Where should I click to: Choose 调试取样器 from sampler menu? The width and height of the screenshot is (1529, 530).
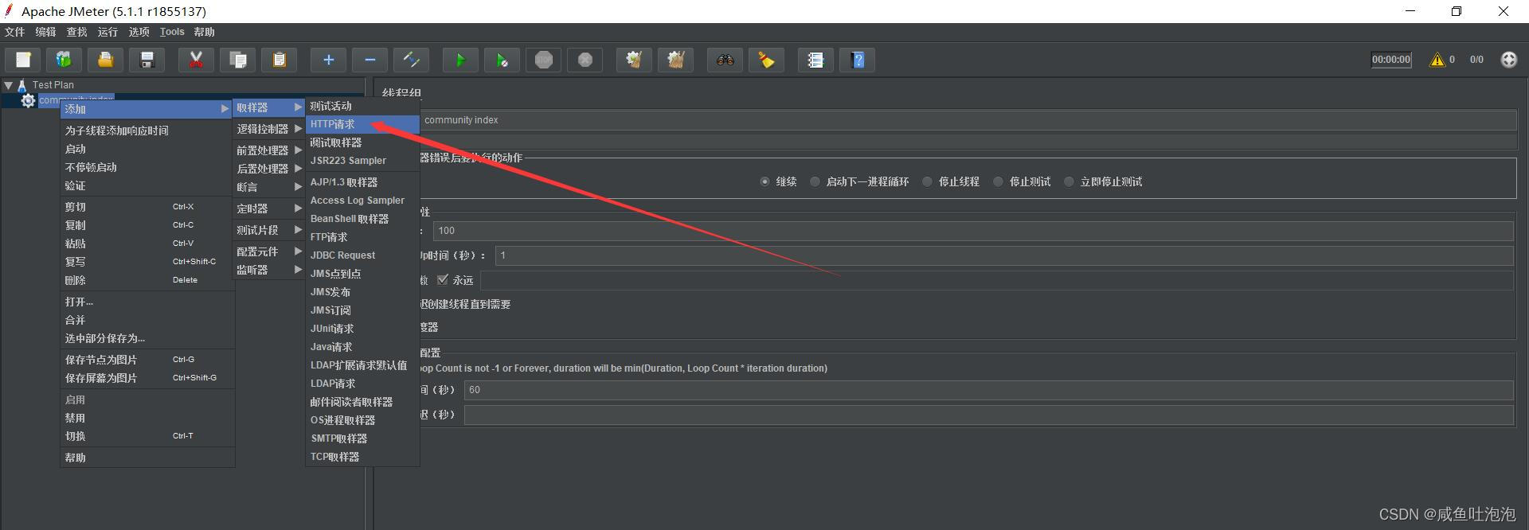(x=362, y=142)
